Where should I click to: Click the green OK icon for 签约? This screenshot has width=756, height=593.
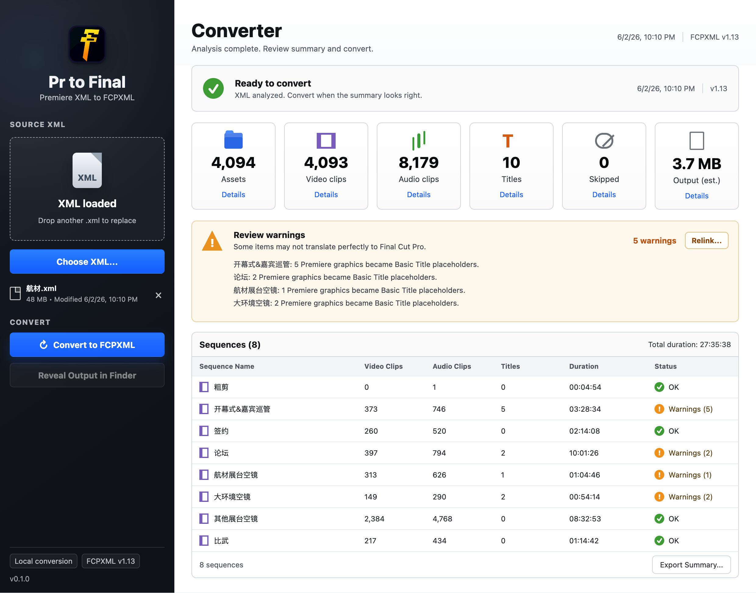(x=659, y=431)
